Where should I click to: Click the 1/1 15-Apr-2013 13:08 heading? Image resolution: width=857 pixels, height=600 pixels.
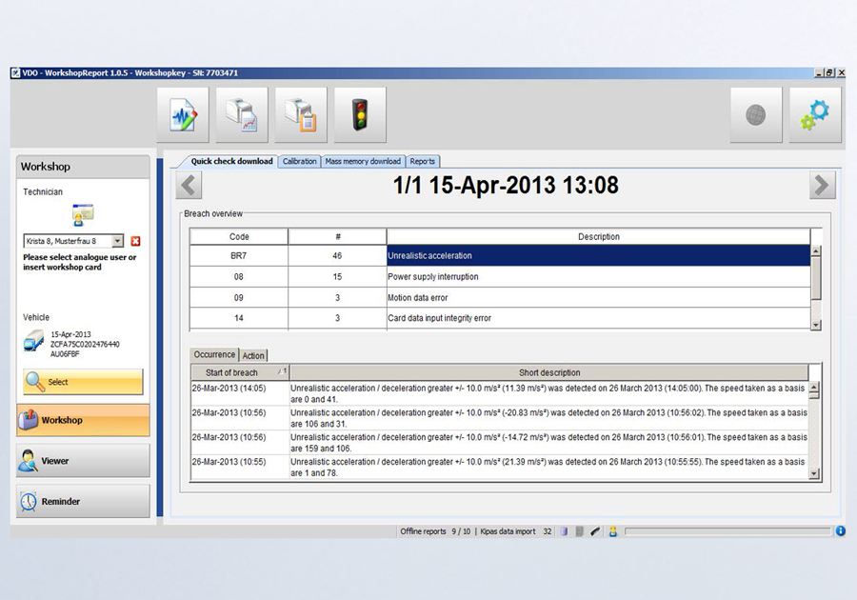pos(506,186)
